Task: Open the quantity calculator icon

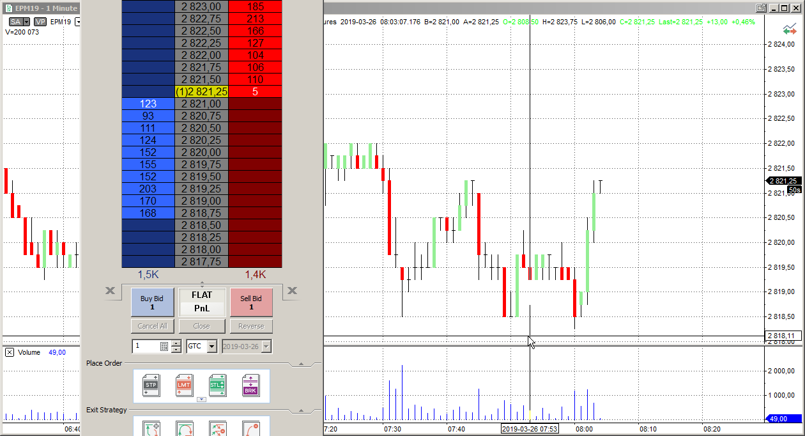Action: 164,346
